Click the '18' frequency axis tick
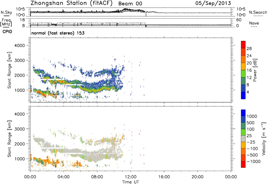267x184 pixels. (x=22, y=20)
